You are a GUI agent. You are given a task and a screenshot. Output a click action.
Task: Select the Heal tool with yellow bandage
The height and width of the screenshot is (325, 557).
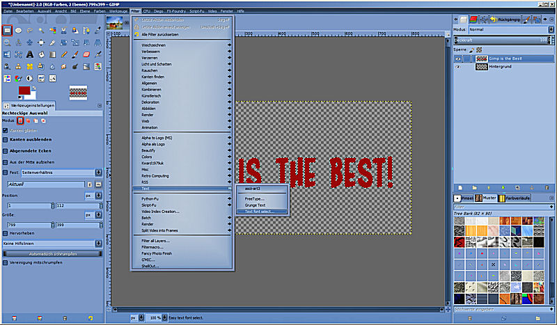pos(30,66)
